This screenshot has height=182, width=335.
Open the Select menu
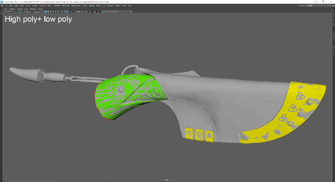click(x=22, y=6)
